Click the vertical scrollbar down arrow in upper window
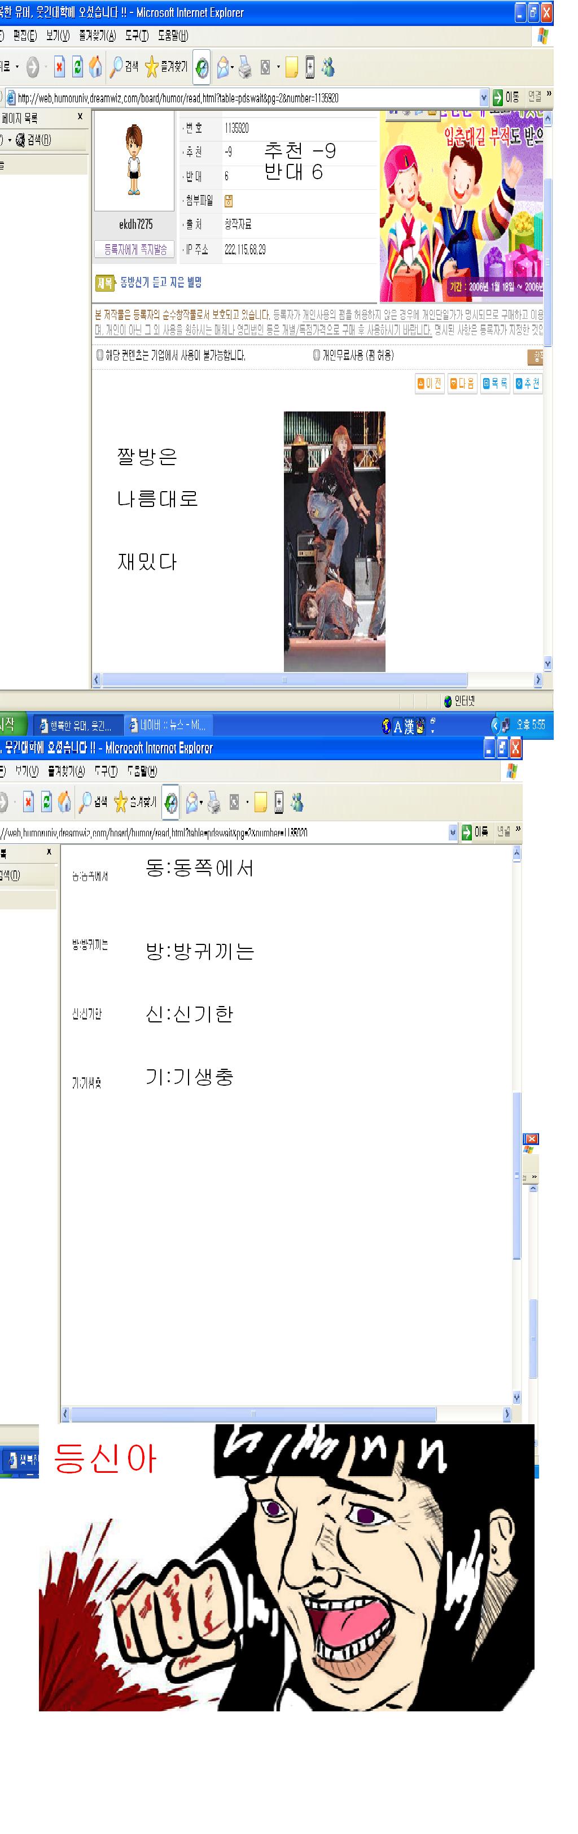 548,664
